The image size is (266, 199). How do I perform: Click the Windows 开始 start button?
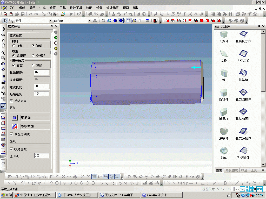coord(6,195)
